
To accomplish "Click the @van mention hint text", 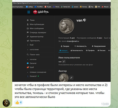I will pyautogui.click(x=76, y=65).
